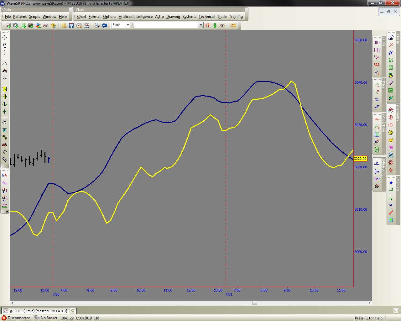Click the red magnet snap icon
The width and height of the screenshot is (401, 321).
tap(207, 25)
